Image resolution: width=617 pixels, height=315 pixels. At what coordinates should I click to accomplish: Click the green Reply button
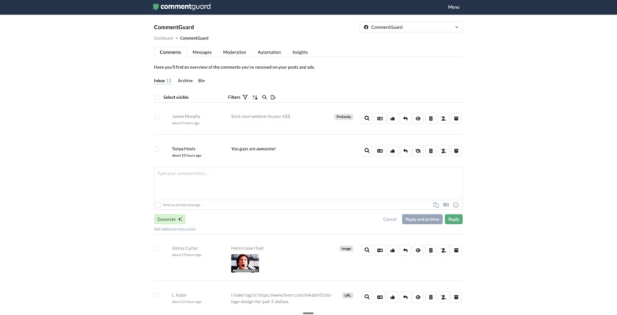(454, 219)
